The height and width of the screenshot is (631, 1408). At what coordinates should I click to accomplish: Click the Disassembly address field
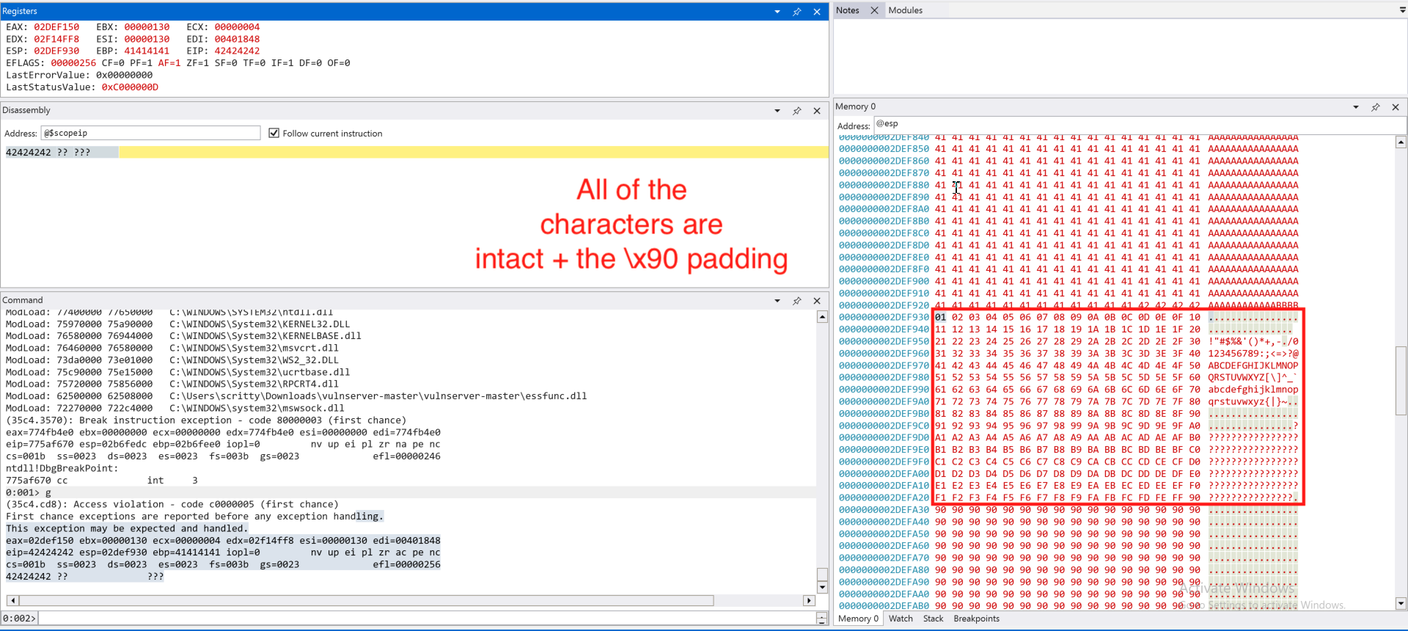pyautogui.click(x=150, y=133)
